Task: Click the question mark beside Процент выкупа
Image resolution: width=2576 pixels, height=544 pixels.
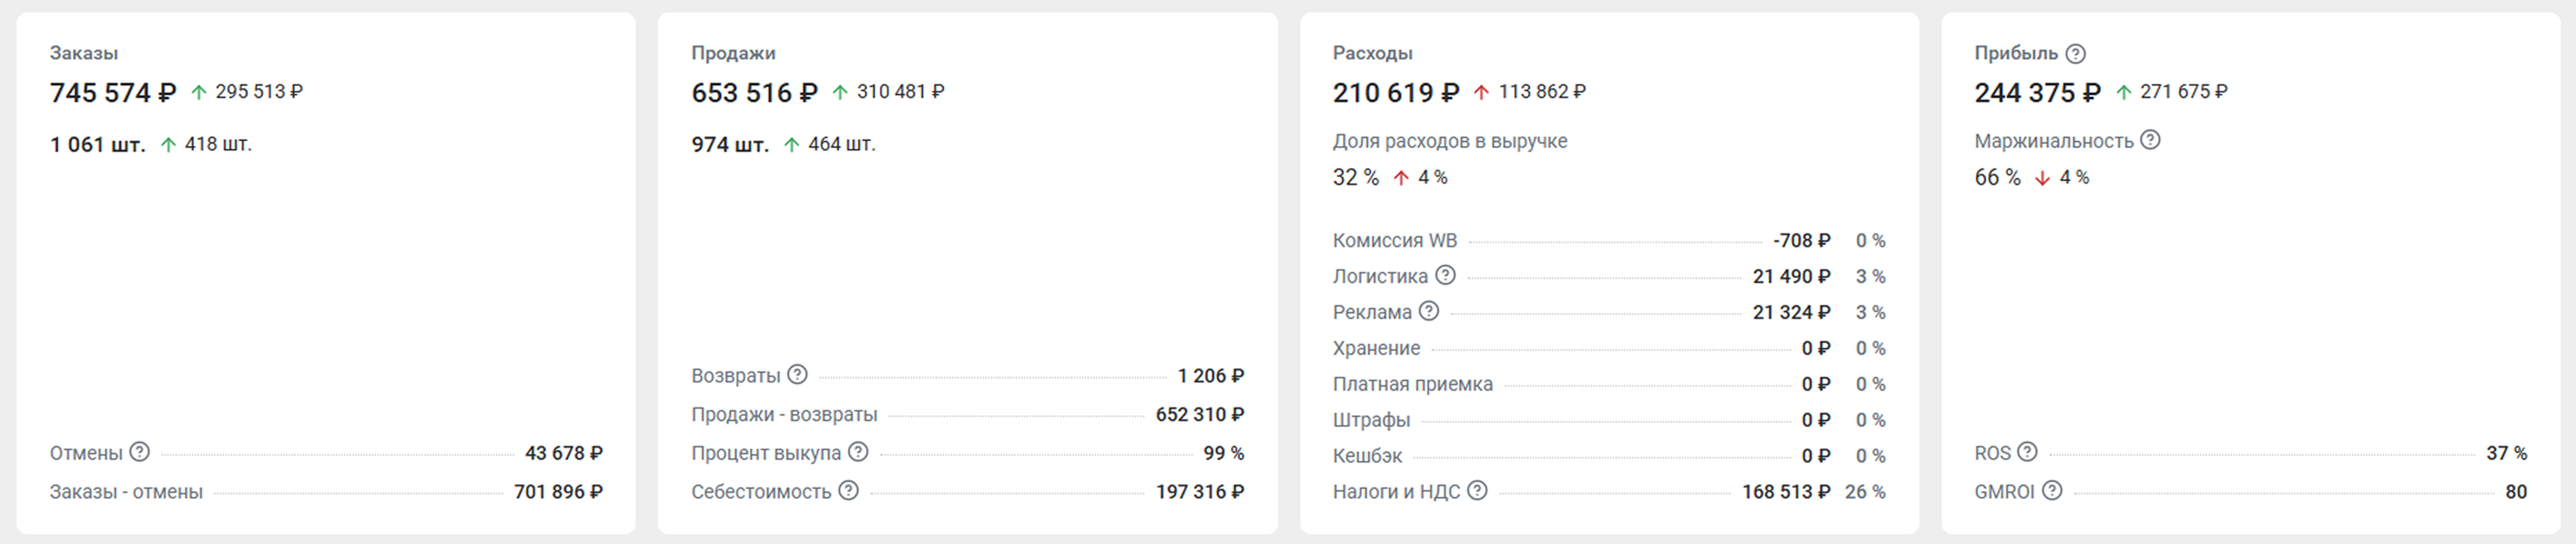Action: pyautogui.click(x=858, y=452)
